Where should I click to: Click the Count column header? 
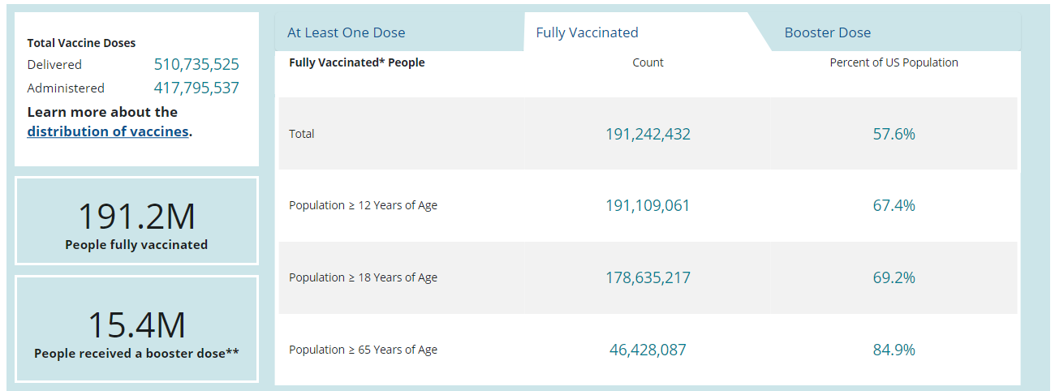tap(648, 62)
